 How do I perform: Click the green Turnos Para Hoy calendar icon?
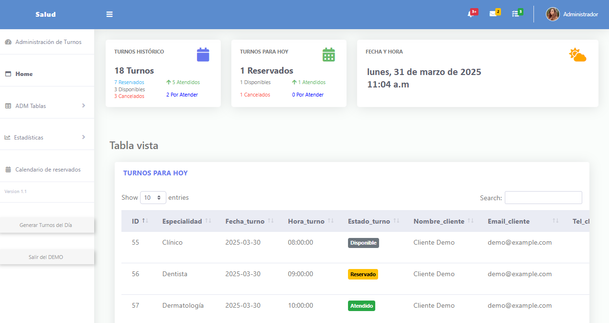coord(329,54)
